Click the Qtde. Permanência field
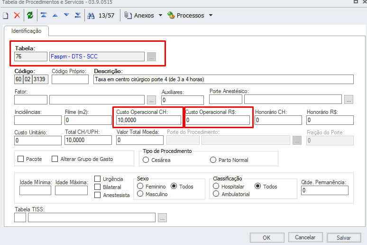Image resolution: width=367 pixels, height=245 pixels. coord(325,190)
